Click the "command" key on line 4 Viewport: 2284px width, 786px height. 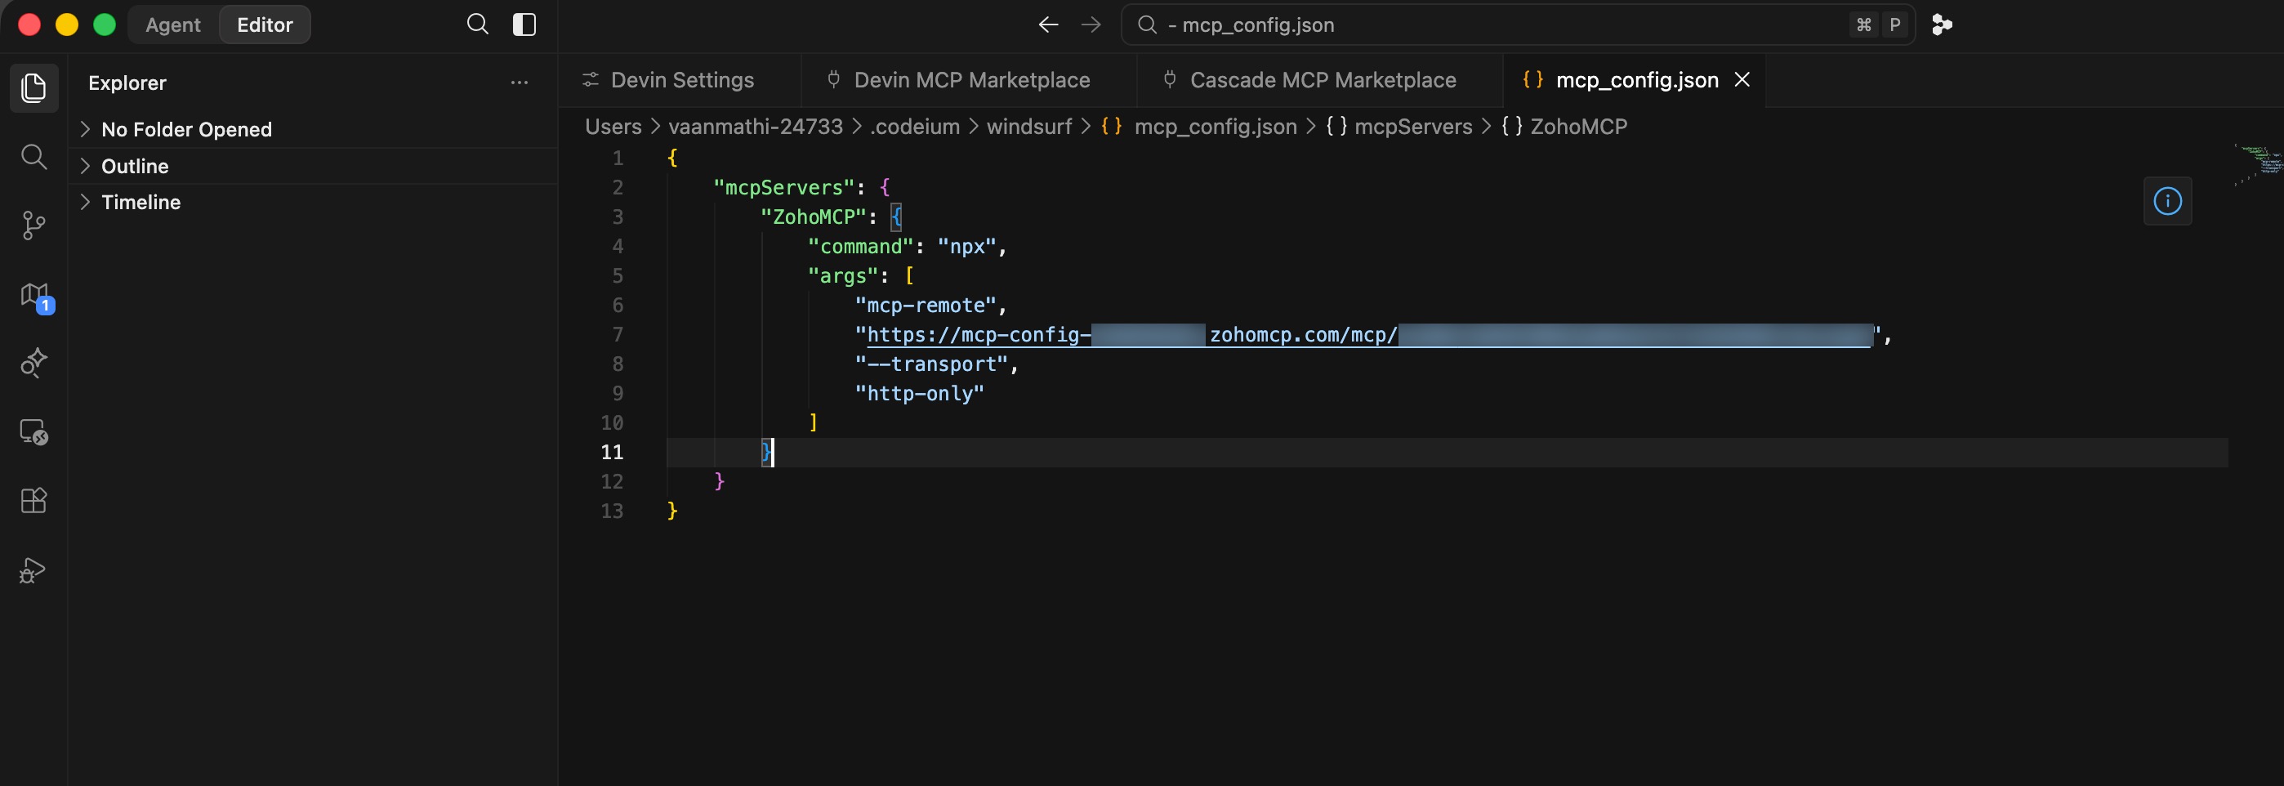pyautogui.click(x=860, y=246)
